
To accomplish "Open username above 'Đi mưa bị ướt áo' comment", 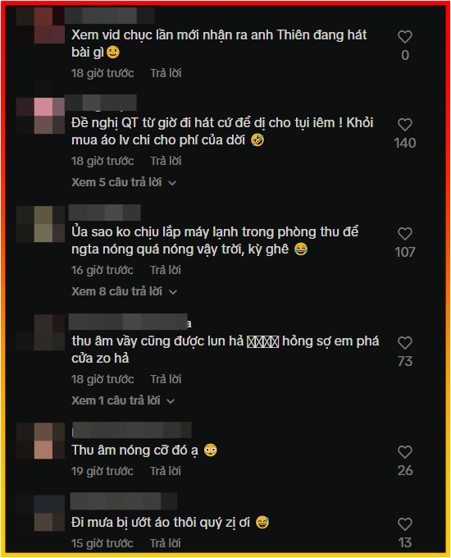I will (x=124, y=501).
